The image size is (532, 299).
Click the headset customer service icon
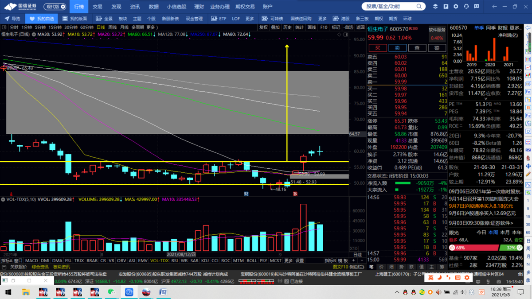tap(466, 7)
